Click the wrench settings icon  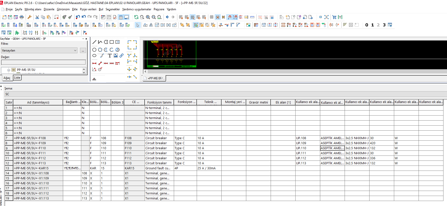pos(29,17)
